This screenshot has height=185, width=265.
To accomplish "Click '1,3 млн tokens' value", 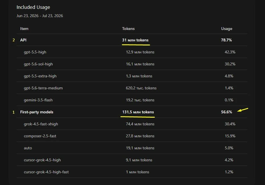I will click(139, 76).
